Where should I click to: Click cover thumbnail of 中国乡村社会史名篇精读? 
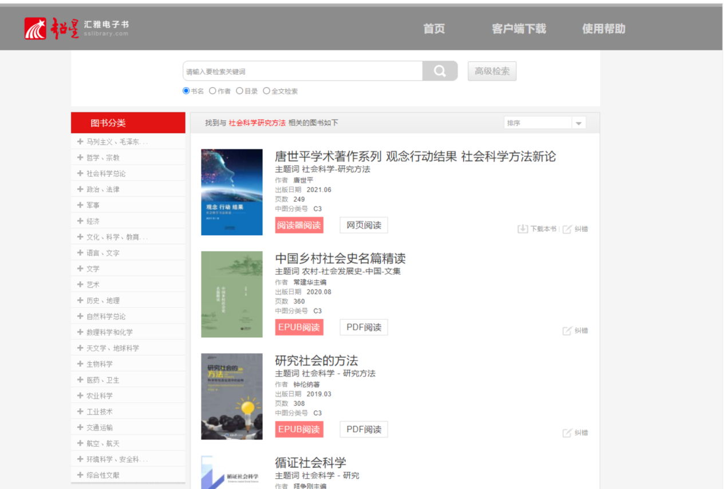point(232,294)
